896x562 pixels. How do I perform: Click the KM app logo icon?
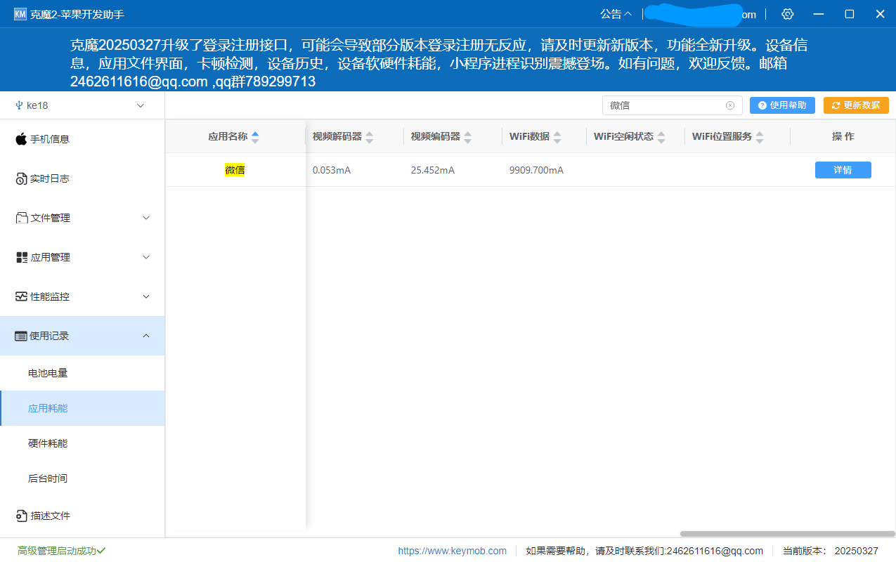tap(20, 14)
